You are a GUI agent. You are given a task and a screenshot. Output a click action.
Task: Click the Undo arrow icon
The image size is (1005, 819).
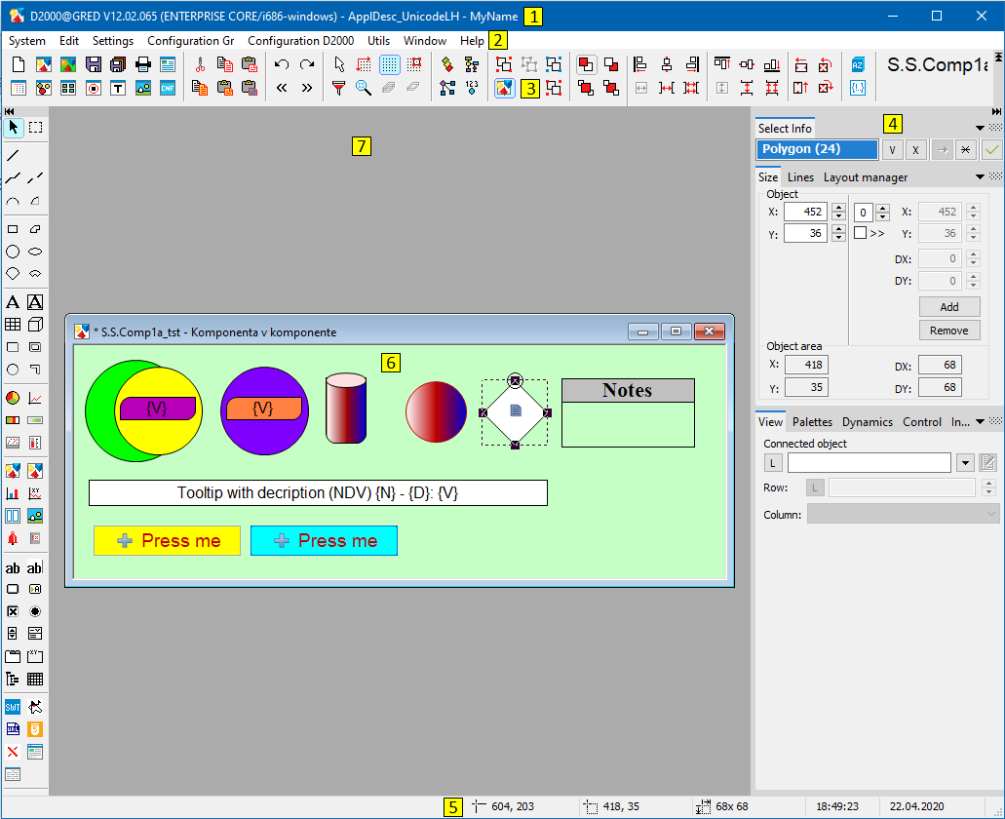click(x=282, y=64)
